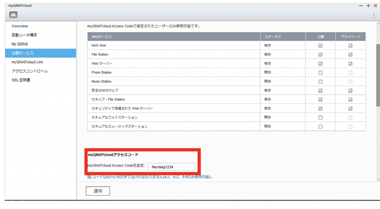Apply settings with the 適用 button
The image size is (380, 209).
click(98, 191)
